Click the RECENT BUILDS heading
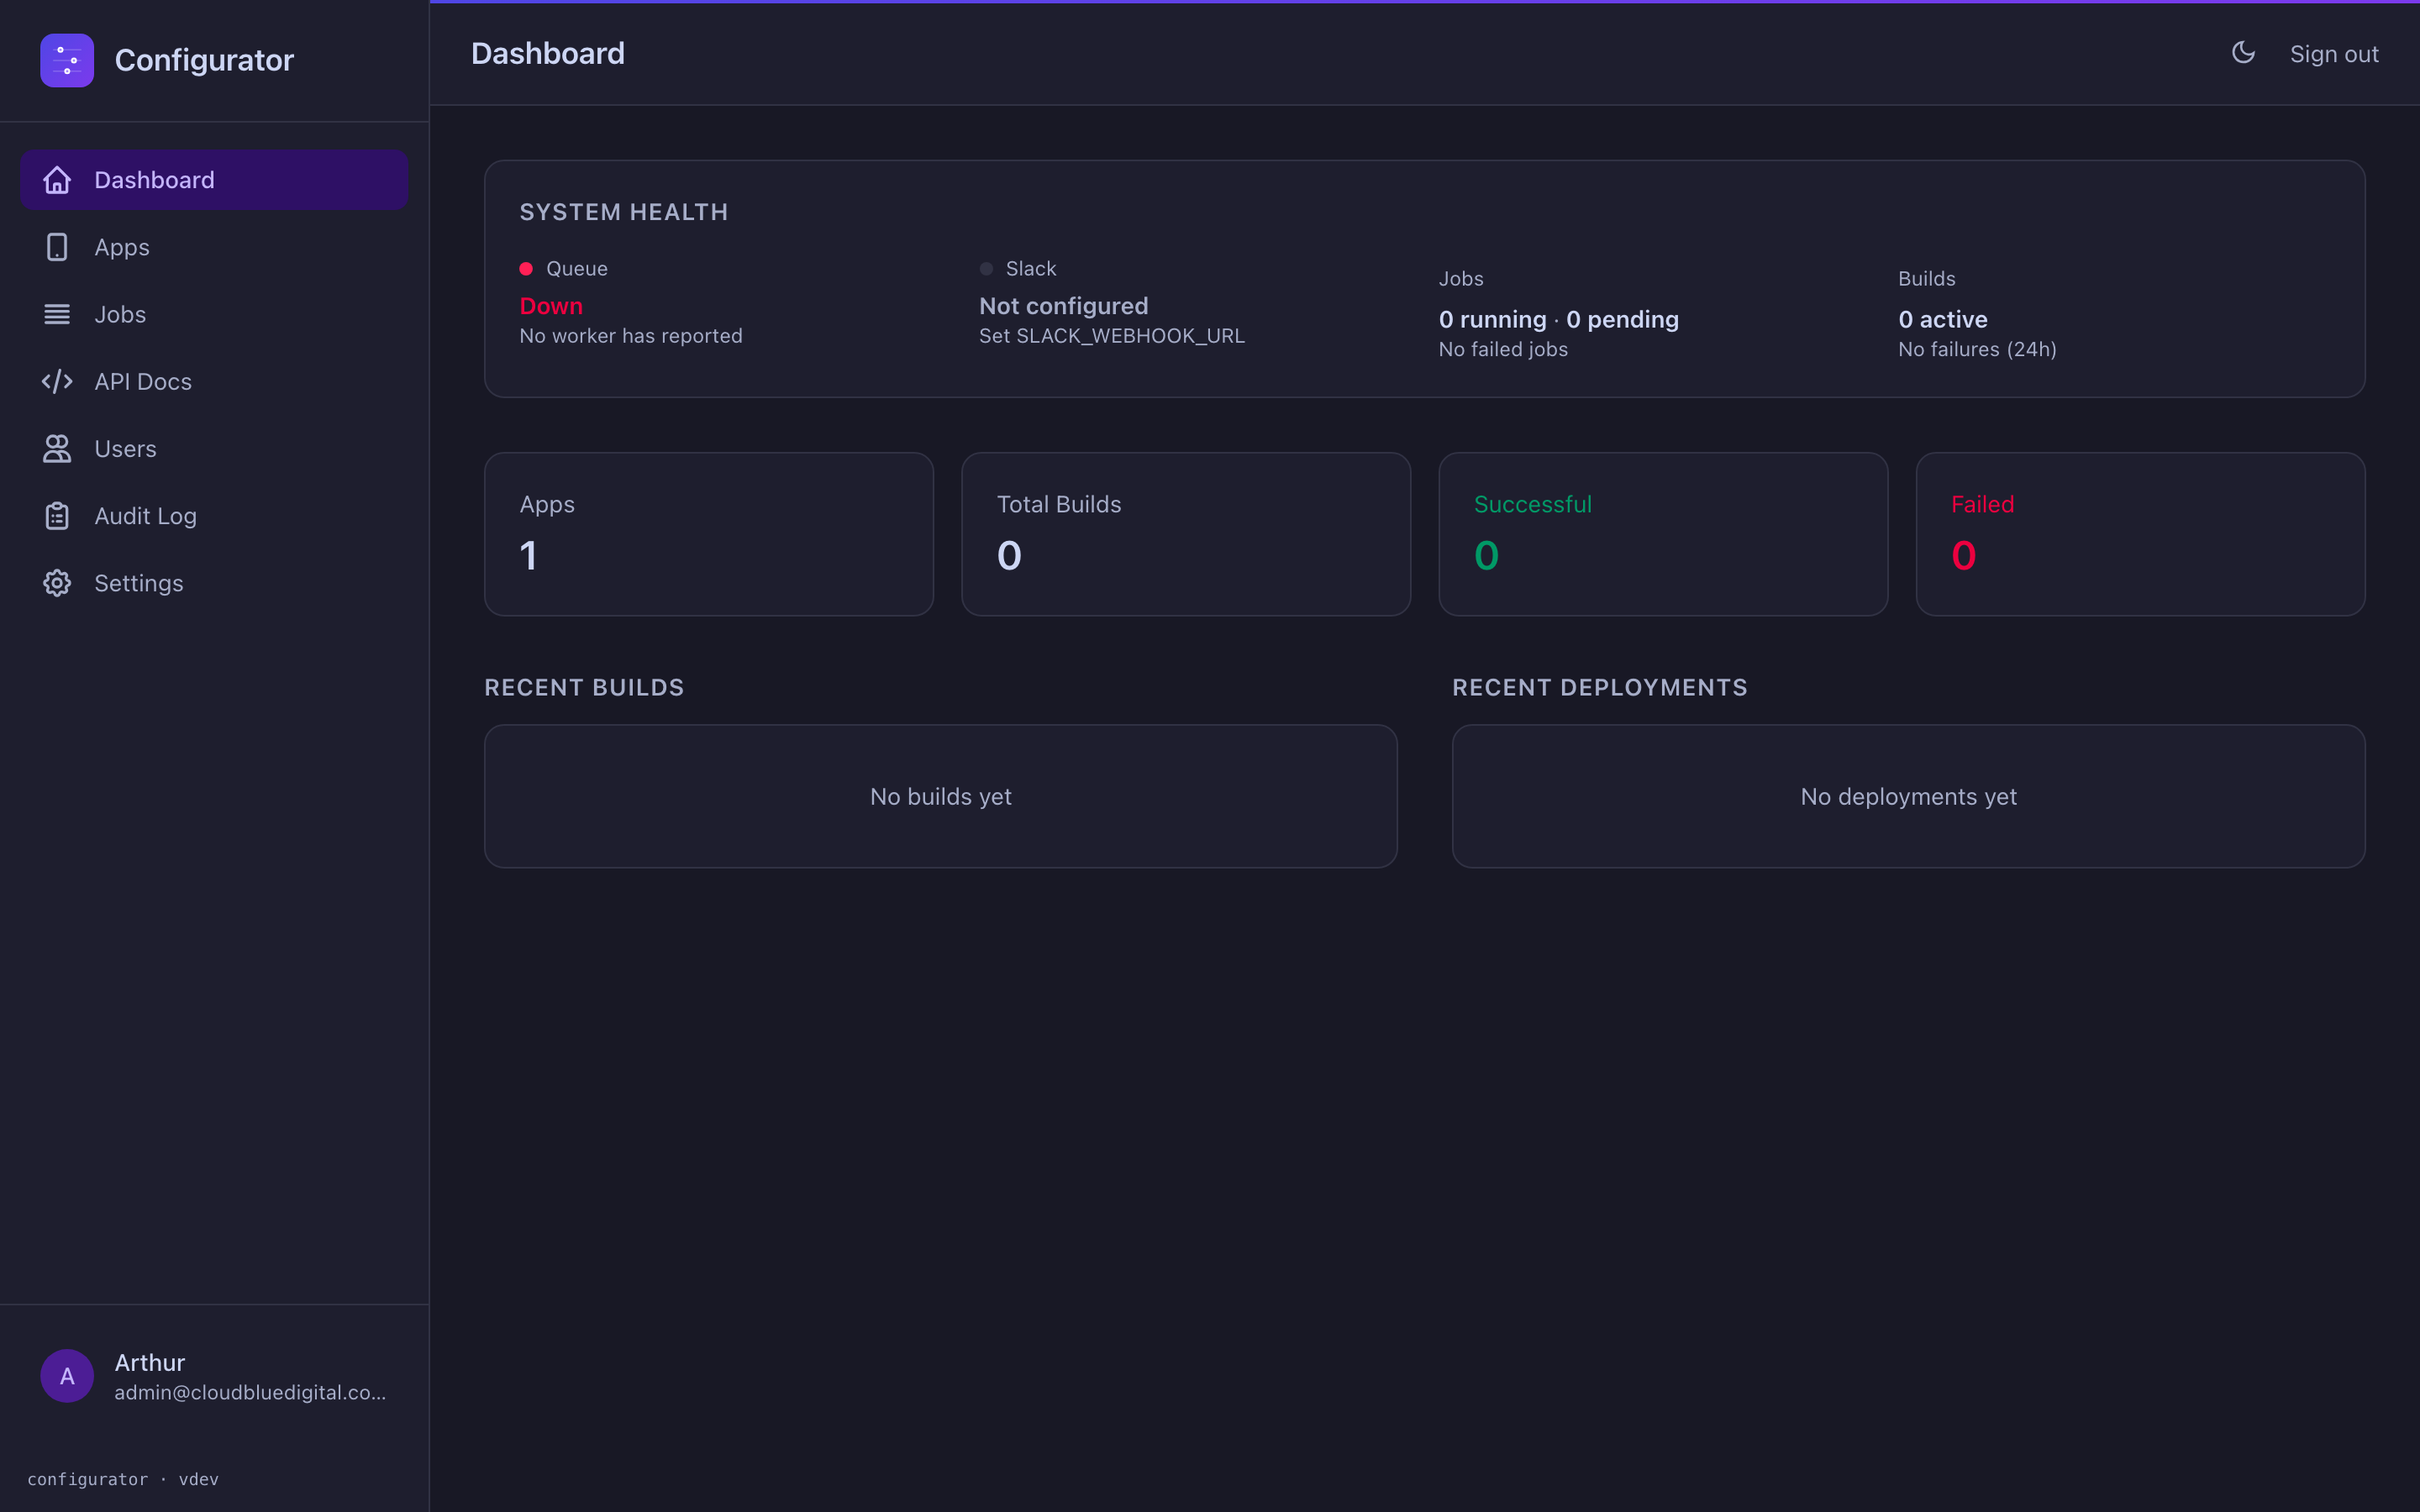The image size is (2420, 1512). [x=584, y=687]
